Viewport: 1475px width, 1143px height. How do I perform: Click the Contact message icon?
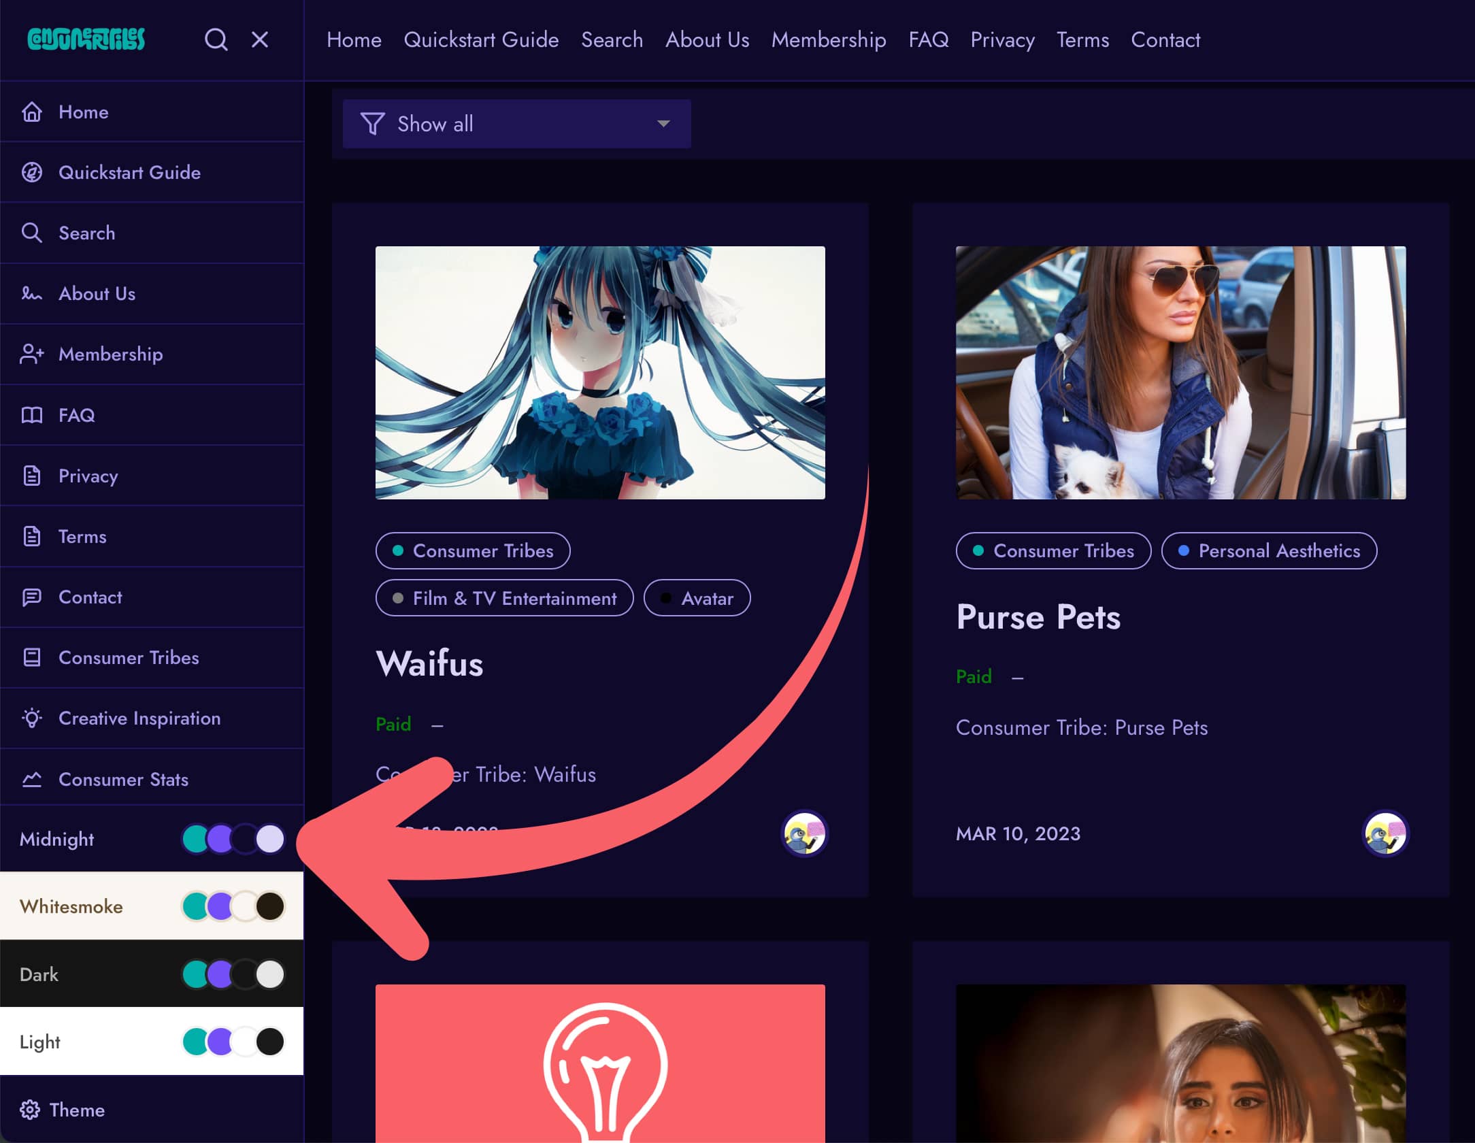point(32,597)
